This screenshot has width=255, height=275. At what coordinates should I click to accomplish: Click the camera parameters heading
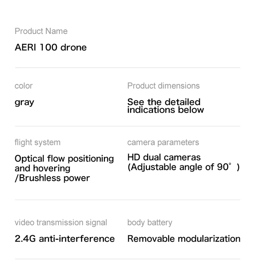pyautogui.click(x=163, y=142)
